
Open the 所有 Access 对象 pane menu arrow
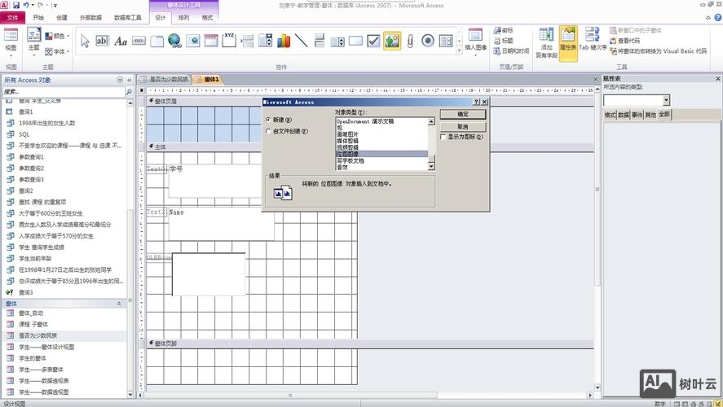point(120,80)
